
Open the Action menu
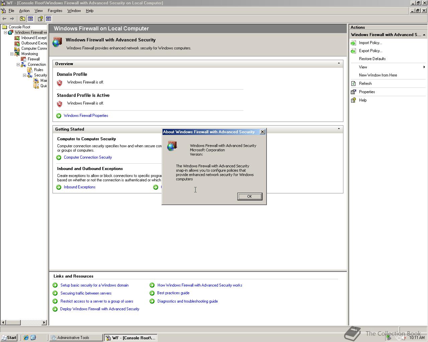pyautogui.click(x=24, y=11)
